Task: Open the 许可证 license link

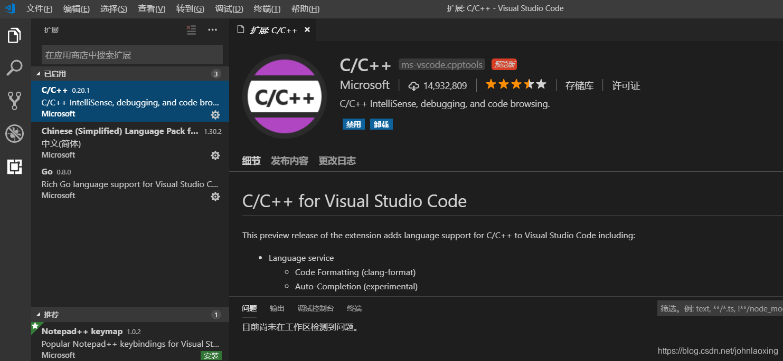Action: coord(626,85)
